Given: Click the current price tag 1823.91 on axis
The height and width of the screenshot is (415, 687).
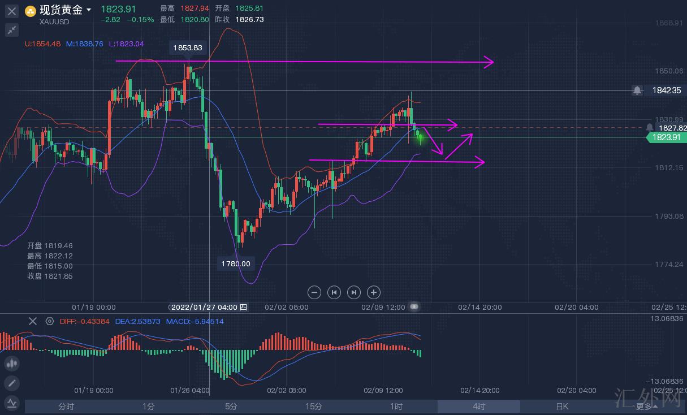Looking at the screenshot, I should tap(667, 137).
